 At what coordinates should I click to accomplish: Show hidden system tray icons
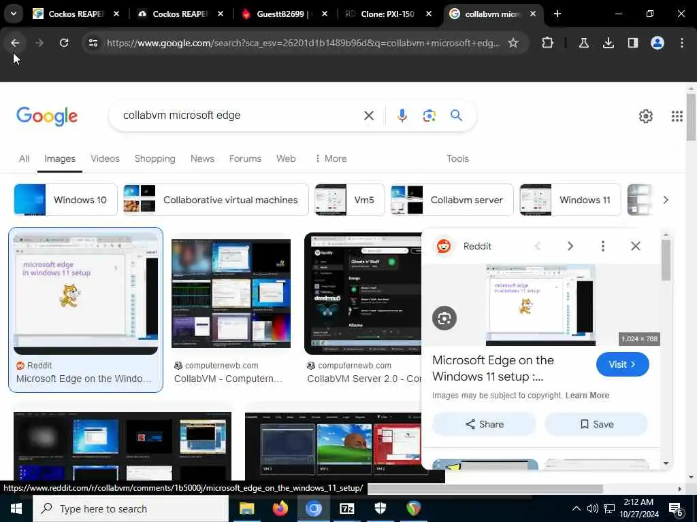tap(576, 508)
